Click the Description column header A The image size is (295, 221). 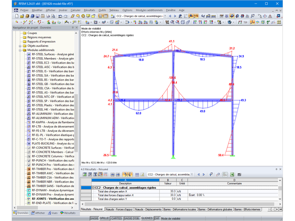coord(125,180)
